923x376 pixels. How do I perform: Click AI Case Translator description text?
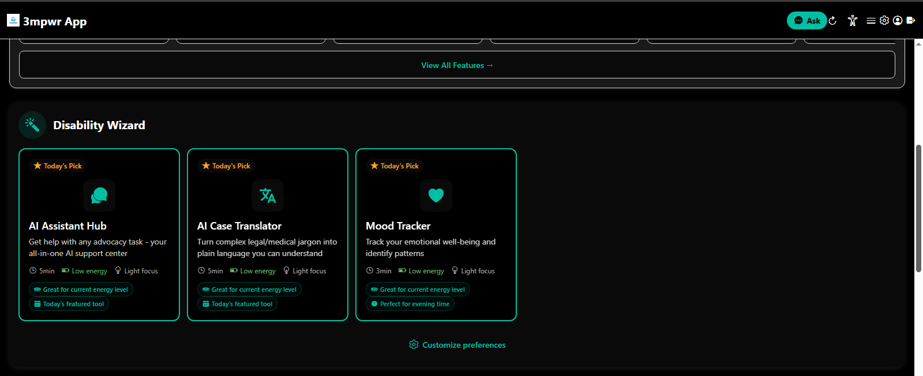[267, 247]
